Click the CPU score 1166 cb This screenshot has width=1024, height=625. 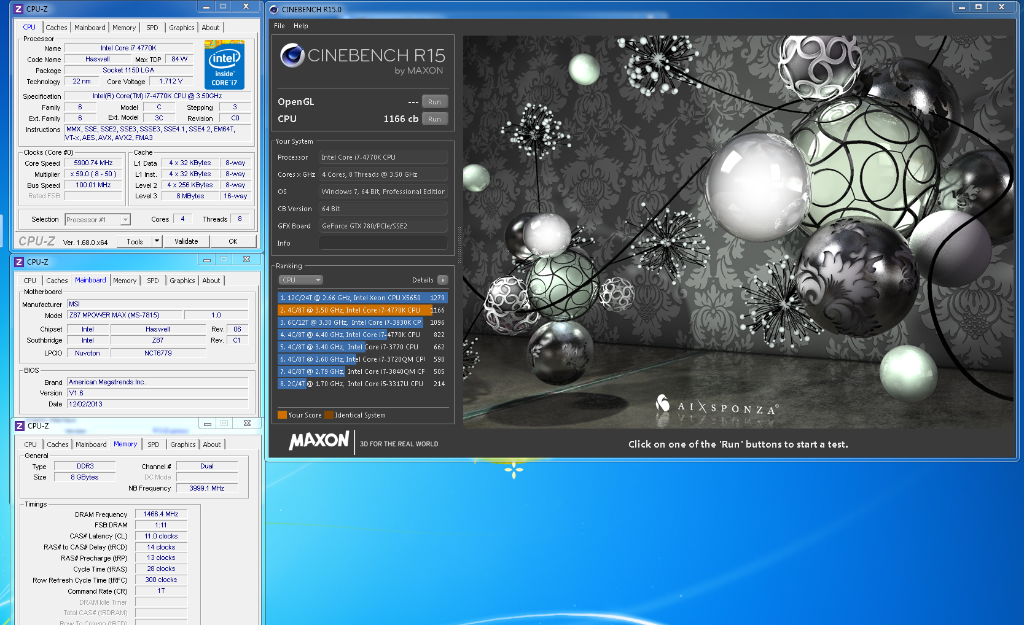(401, 119)
